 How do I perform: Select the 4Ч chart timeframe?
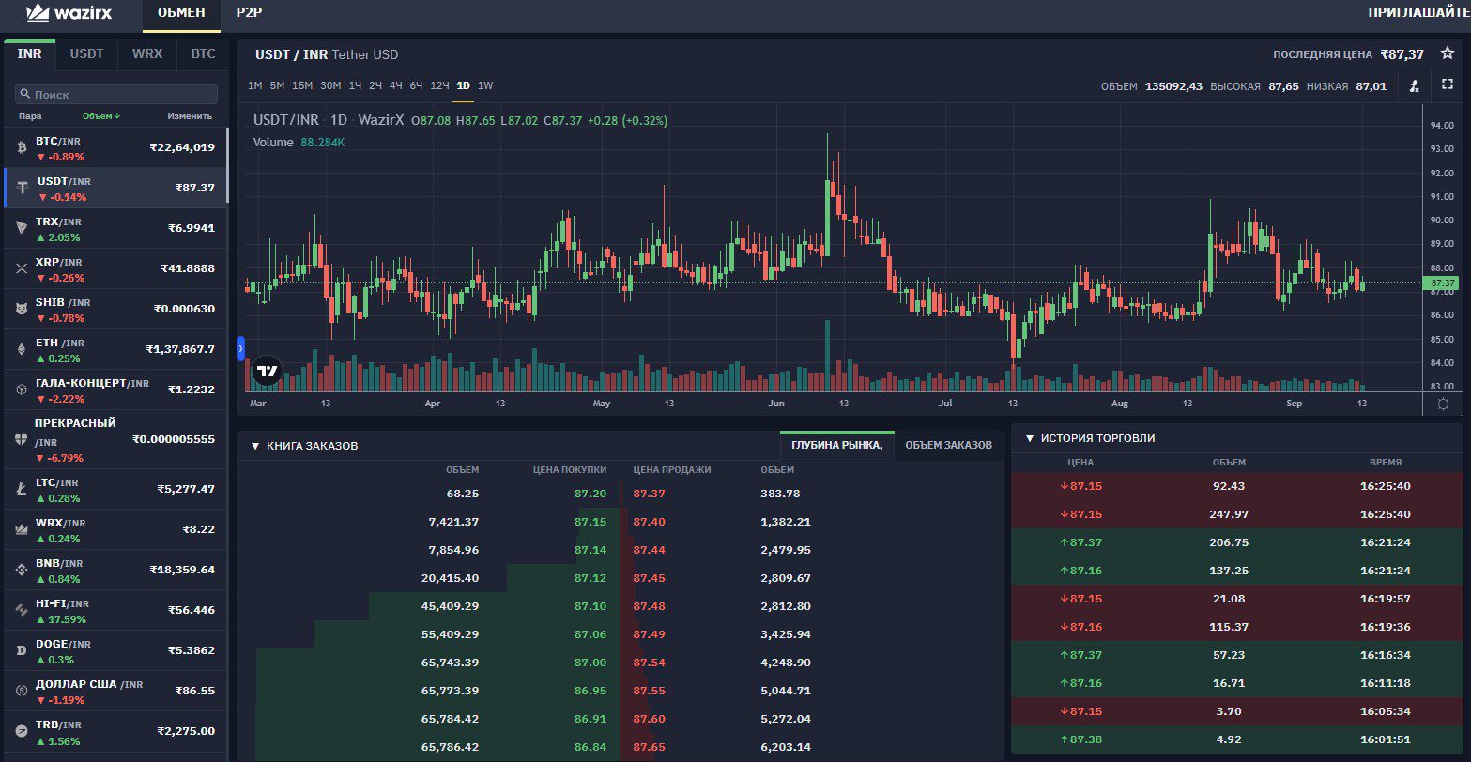point(395,85)
